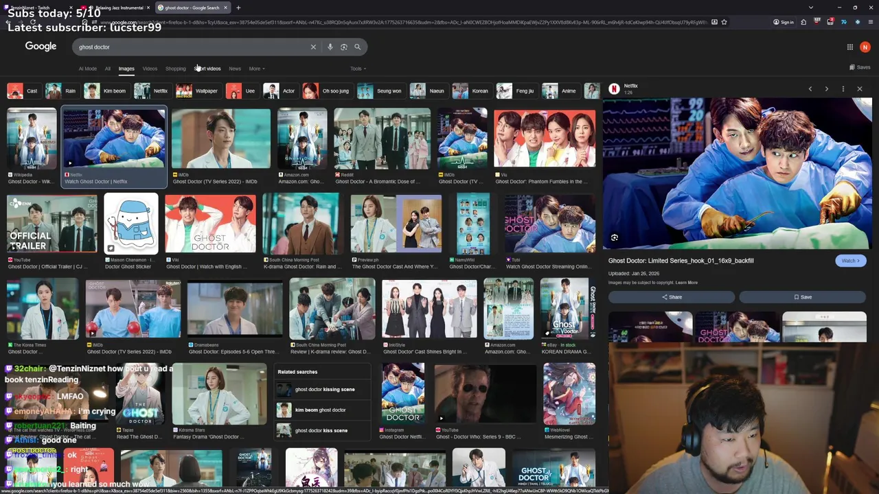
Task: Open Google apps grid
Action: [850, 47]
